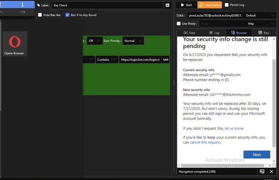This screenshot has height=180, width=279.
Task: Click the Data input field with email
Action: pos(215,16)
